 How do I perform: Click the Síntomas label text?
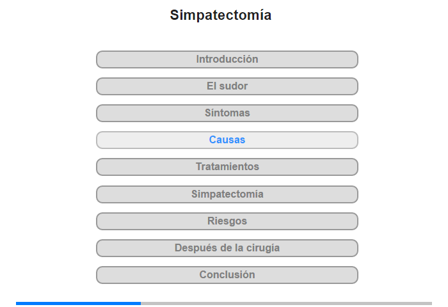(227, 113)
